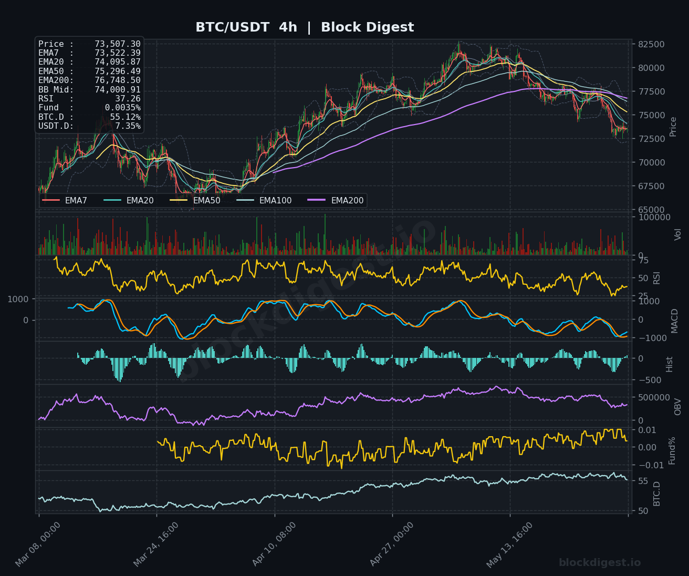Click the Hist axis label
The width and height of the screenshot is (689, 576).
[670, 364]
